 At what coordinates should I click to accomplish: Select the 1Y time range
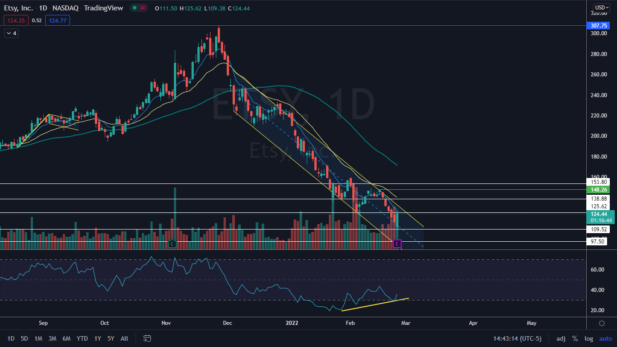(x=98, y=338)
